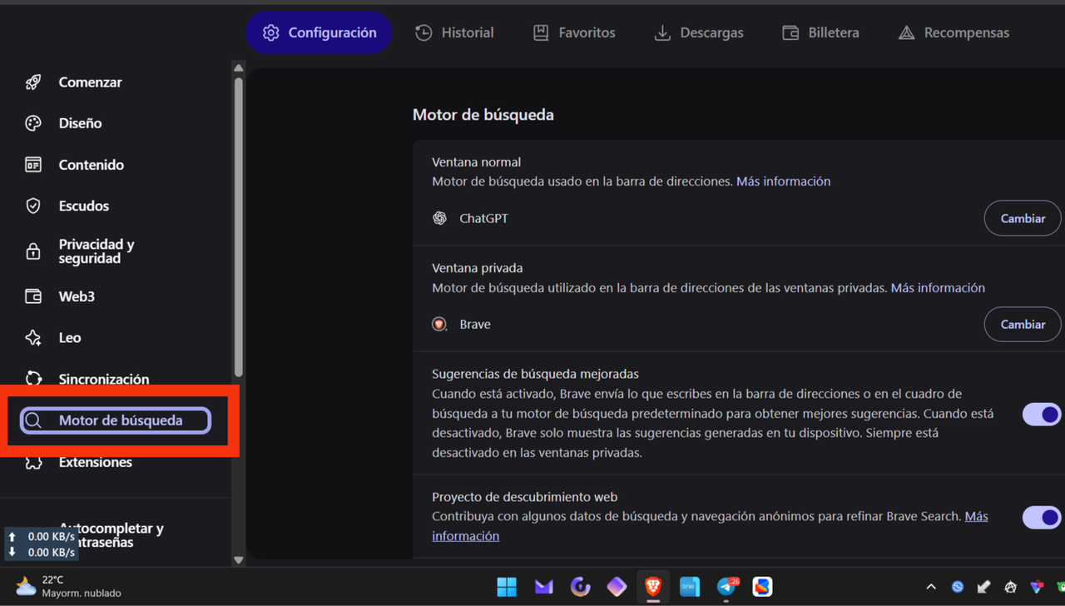Screen dimensions: 1065x606
Task: Click the blue sync icon in system tray
Action: click(958, 587)
